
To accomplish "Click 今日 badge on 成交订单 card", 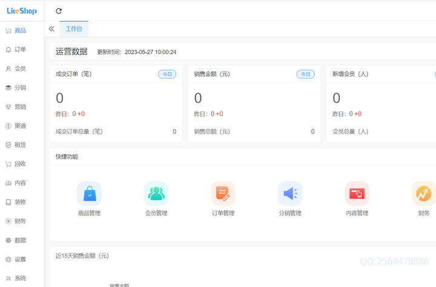I will tap(167, 74).
